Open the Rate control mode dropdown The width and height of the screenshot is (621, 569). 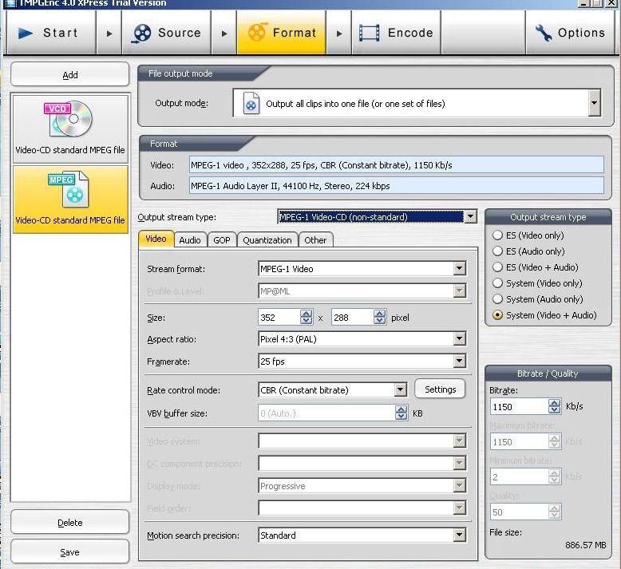(401, 389)
